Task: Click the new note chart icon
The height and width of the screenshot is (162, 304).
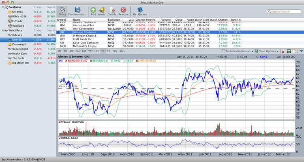Action: coord(294,51)
